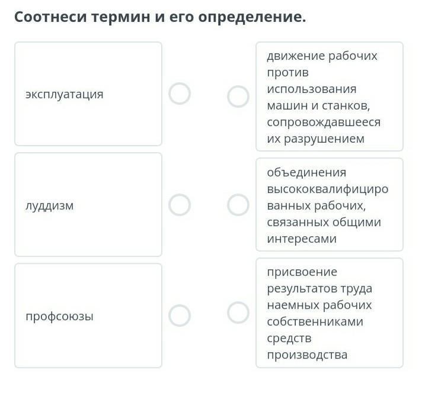Select the circle next to 'объединения высококвалифицированных' definition
Viewport: 422px width, 396px height.
tap(238, 205)
